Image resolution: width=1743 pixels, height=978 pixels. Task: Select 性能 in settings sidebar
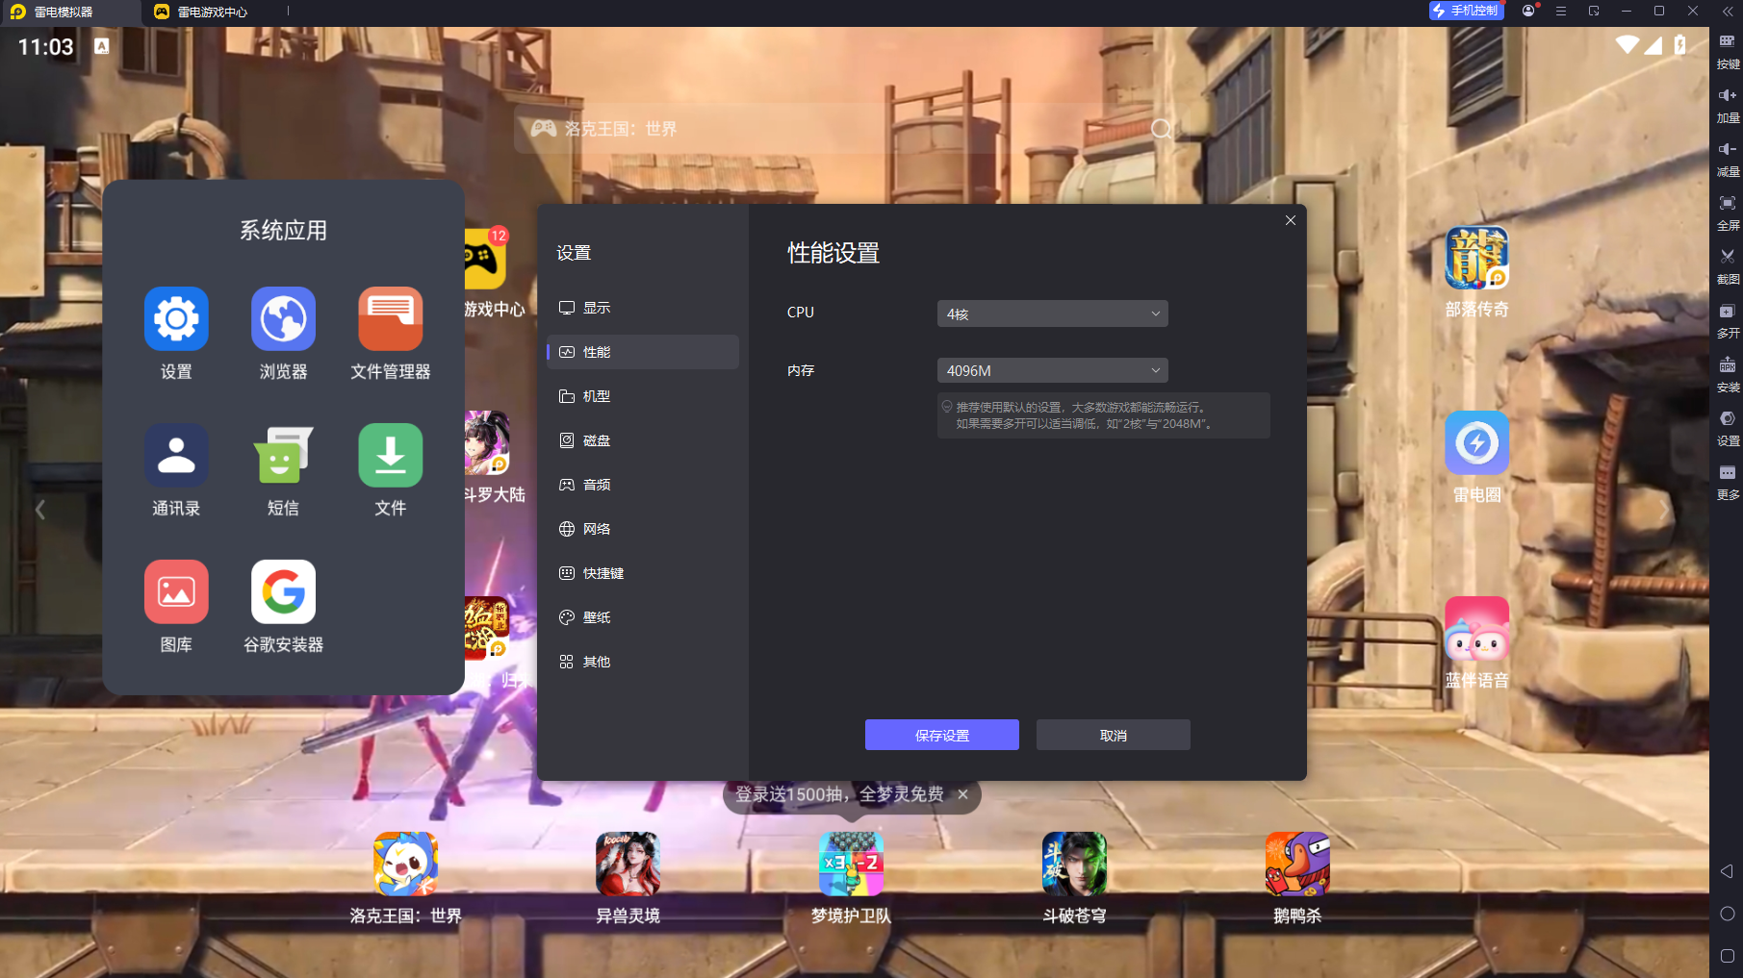(x=643, y=352)
